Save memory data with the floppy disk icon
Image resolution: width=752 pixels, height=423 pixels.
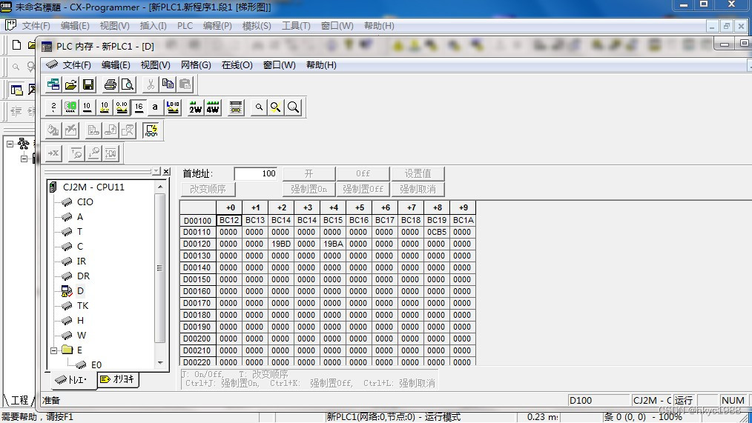coord(88,84)
